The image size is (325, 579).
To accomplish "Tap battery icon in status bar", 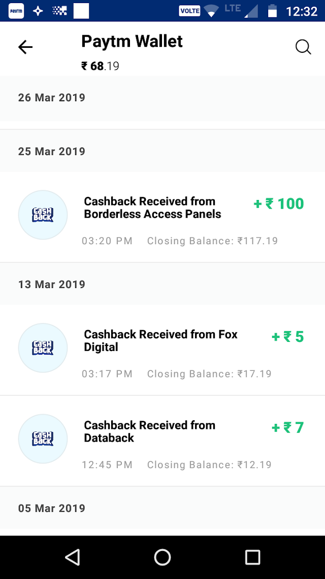I will tap(272, 11).
